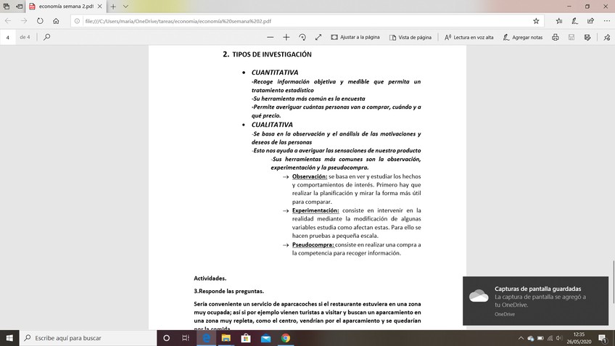Click the OneDrive tray icon

tap(531, 338)
